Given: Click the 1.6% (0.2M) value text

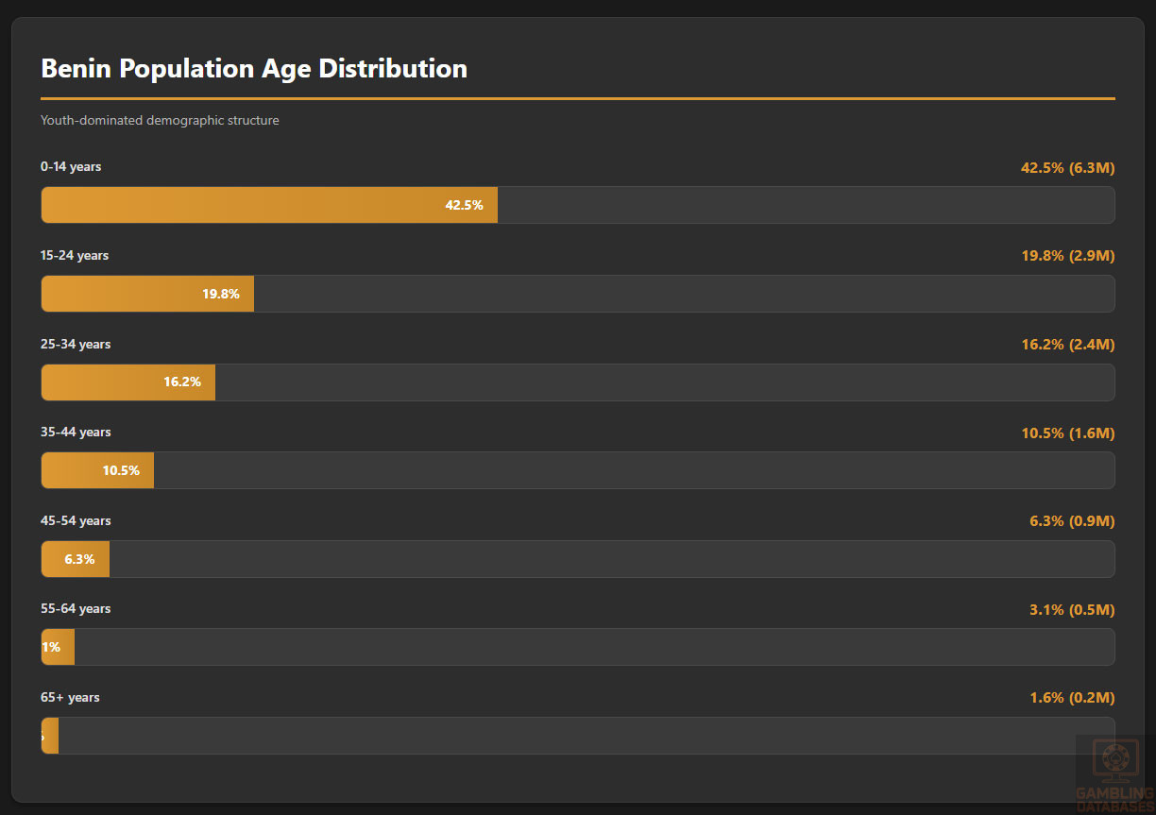Looking at the screenshot, I should point(1072,698).
